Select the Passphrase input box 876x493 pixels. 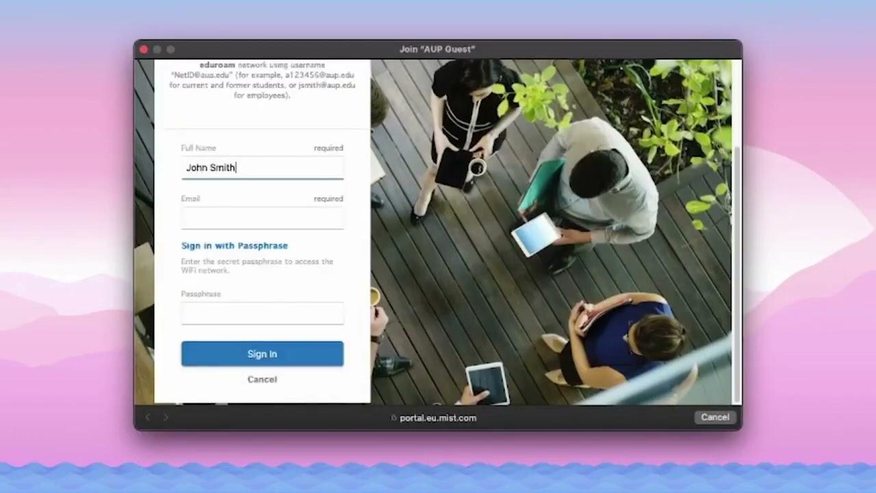pyautogui.click(x=262, y=314)
